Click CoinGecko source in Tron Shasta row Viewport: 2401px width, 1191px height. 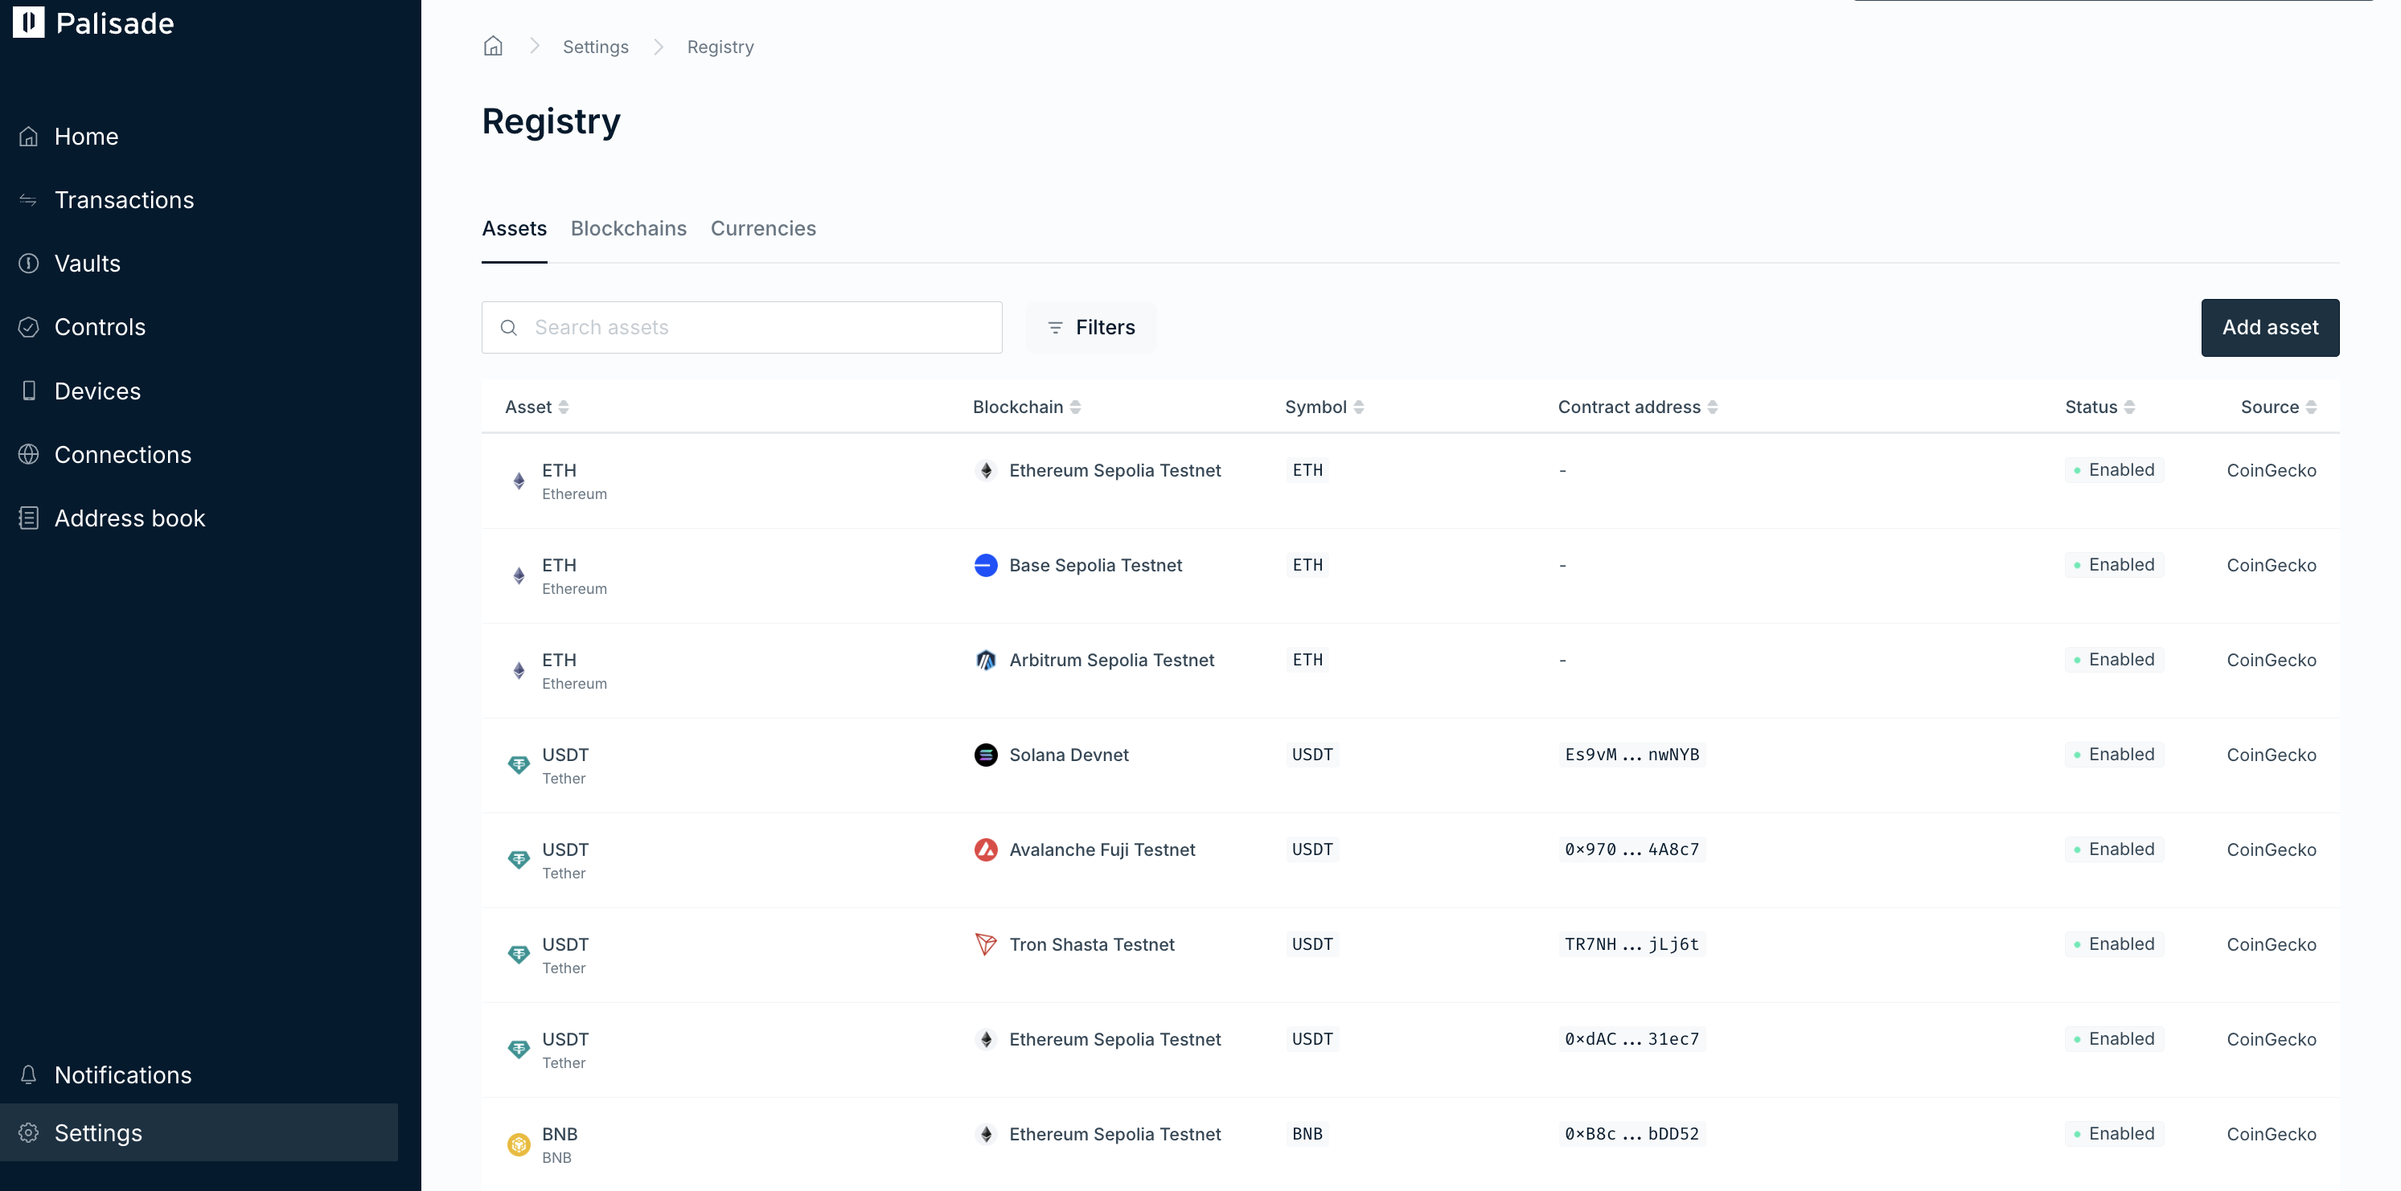(x=2272, y=944)
